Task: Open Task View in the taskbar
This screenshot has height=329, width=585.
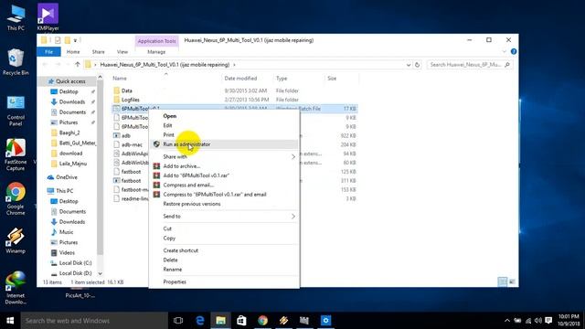Action: 178,321
